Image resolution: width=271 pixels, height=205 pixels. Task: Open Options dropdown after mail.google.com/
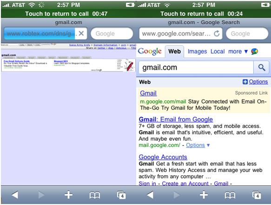(x=198, y=145)
